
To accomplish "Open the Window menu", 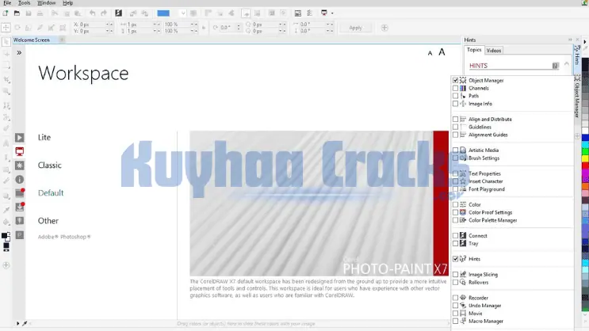I will [x=46, y=3].
